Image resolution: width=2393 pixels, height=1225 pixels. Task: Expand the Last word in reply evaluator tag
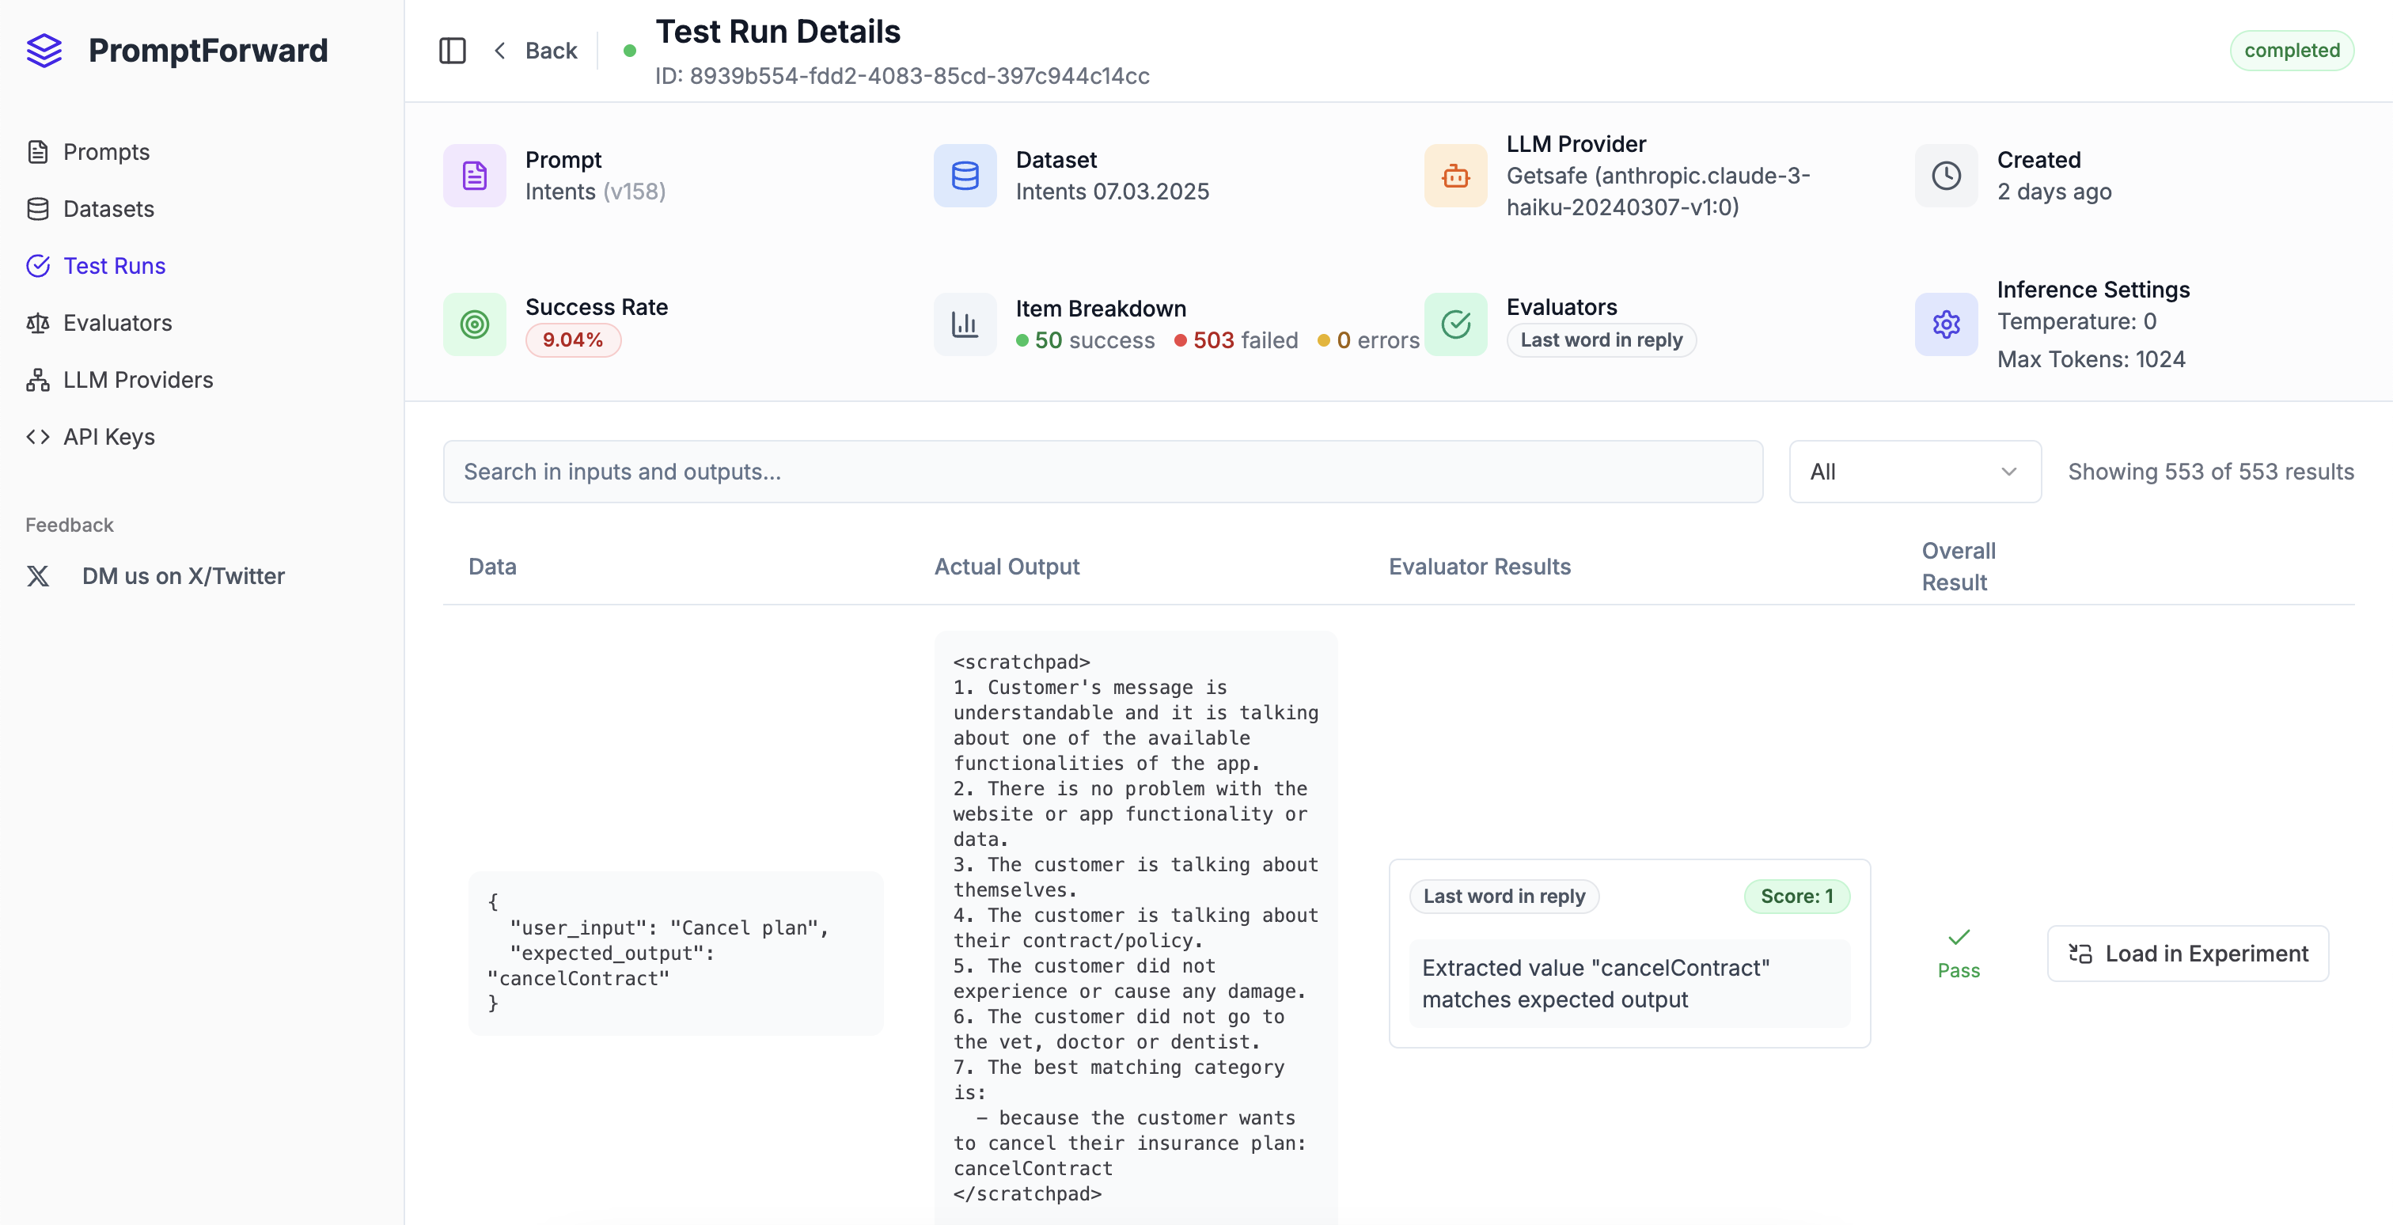click(1601, 340)
